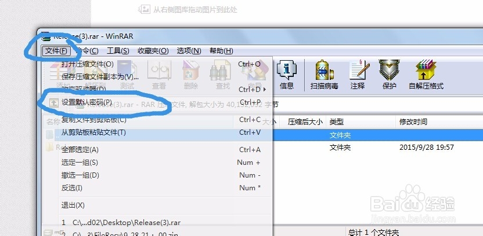Choose 选定一组(S) menu entry
This screenshot has height=236, width=483.
pyautogui.click(x=165, y=163)
